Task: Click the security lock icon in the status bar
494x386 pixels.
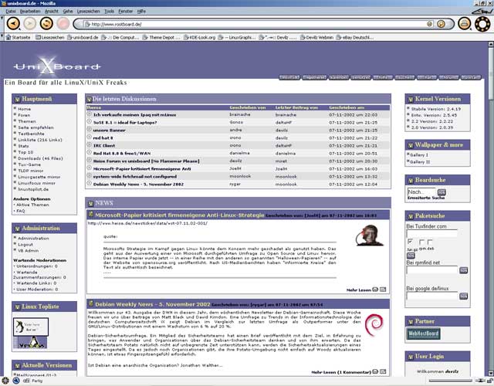Action: pos(489,381)
